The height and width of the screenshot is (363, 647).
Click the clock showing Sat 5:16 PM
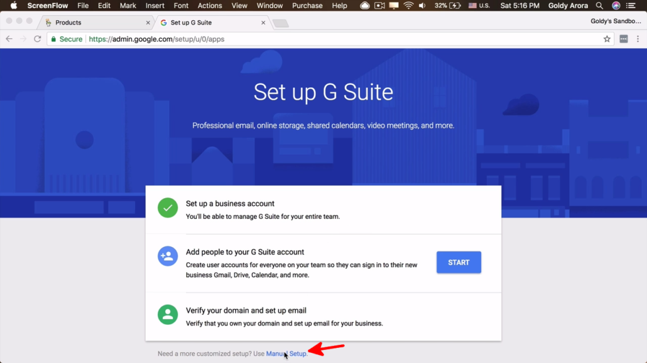point(520,6)
